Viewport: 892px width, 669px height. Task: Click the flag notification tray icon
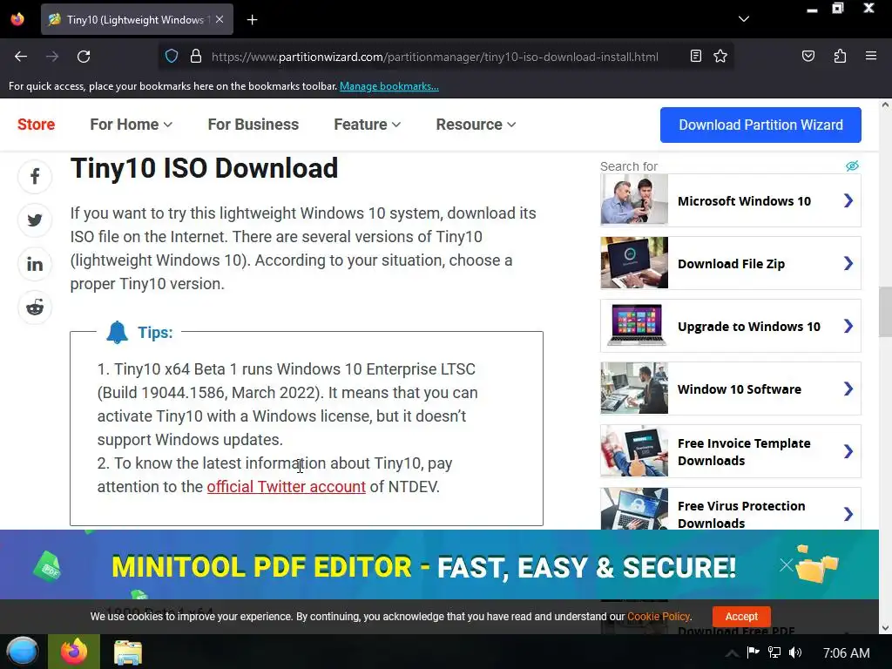(753, 652)
